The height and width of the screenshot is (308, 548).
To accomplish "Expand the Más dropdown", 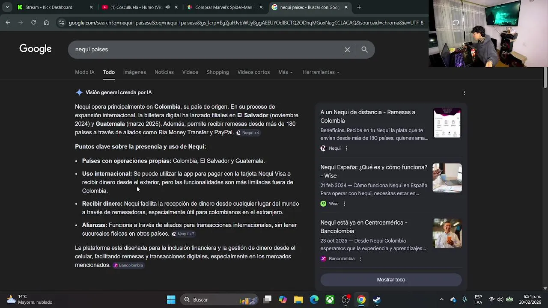I will click(x=286, y=72).
